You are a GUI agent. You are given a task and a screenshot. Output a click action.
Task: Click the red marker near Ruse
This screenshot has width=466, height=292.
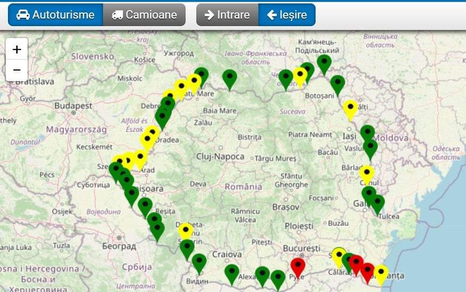click(x=297, y=266)
